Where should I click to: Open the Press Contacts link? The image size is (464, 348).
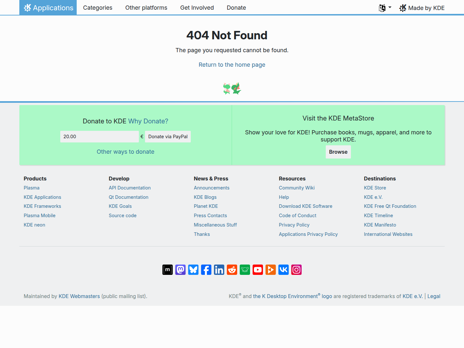(210, 216)
